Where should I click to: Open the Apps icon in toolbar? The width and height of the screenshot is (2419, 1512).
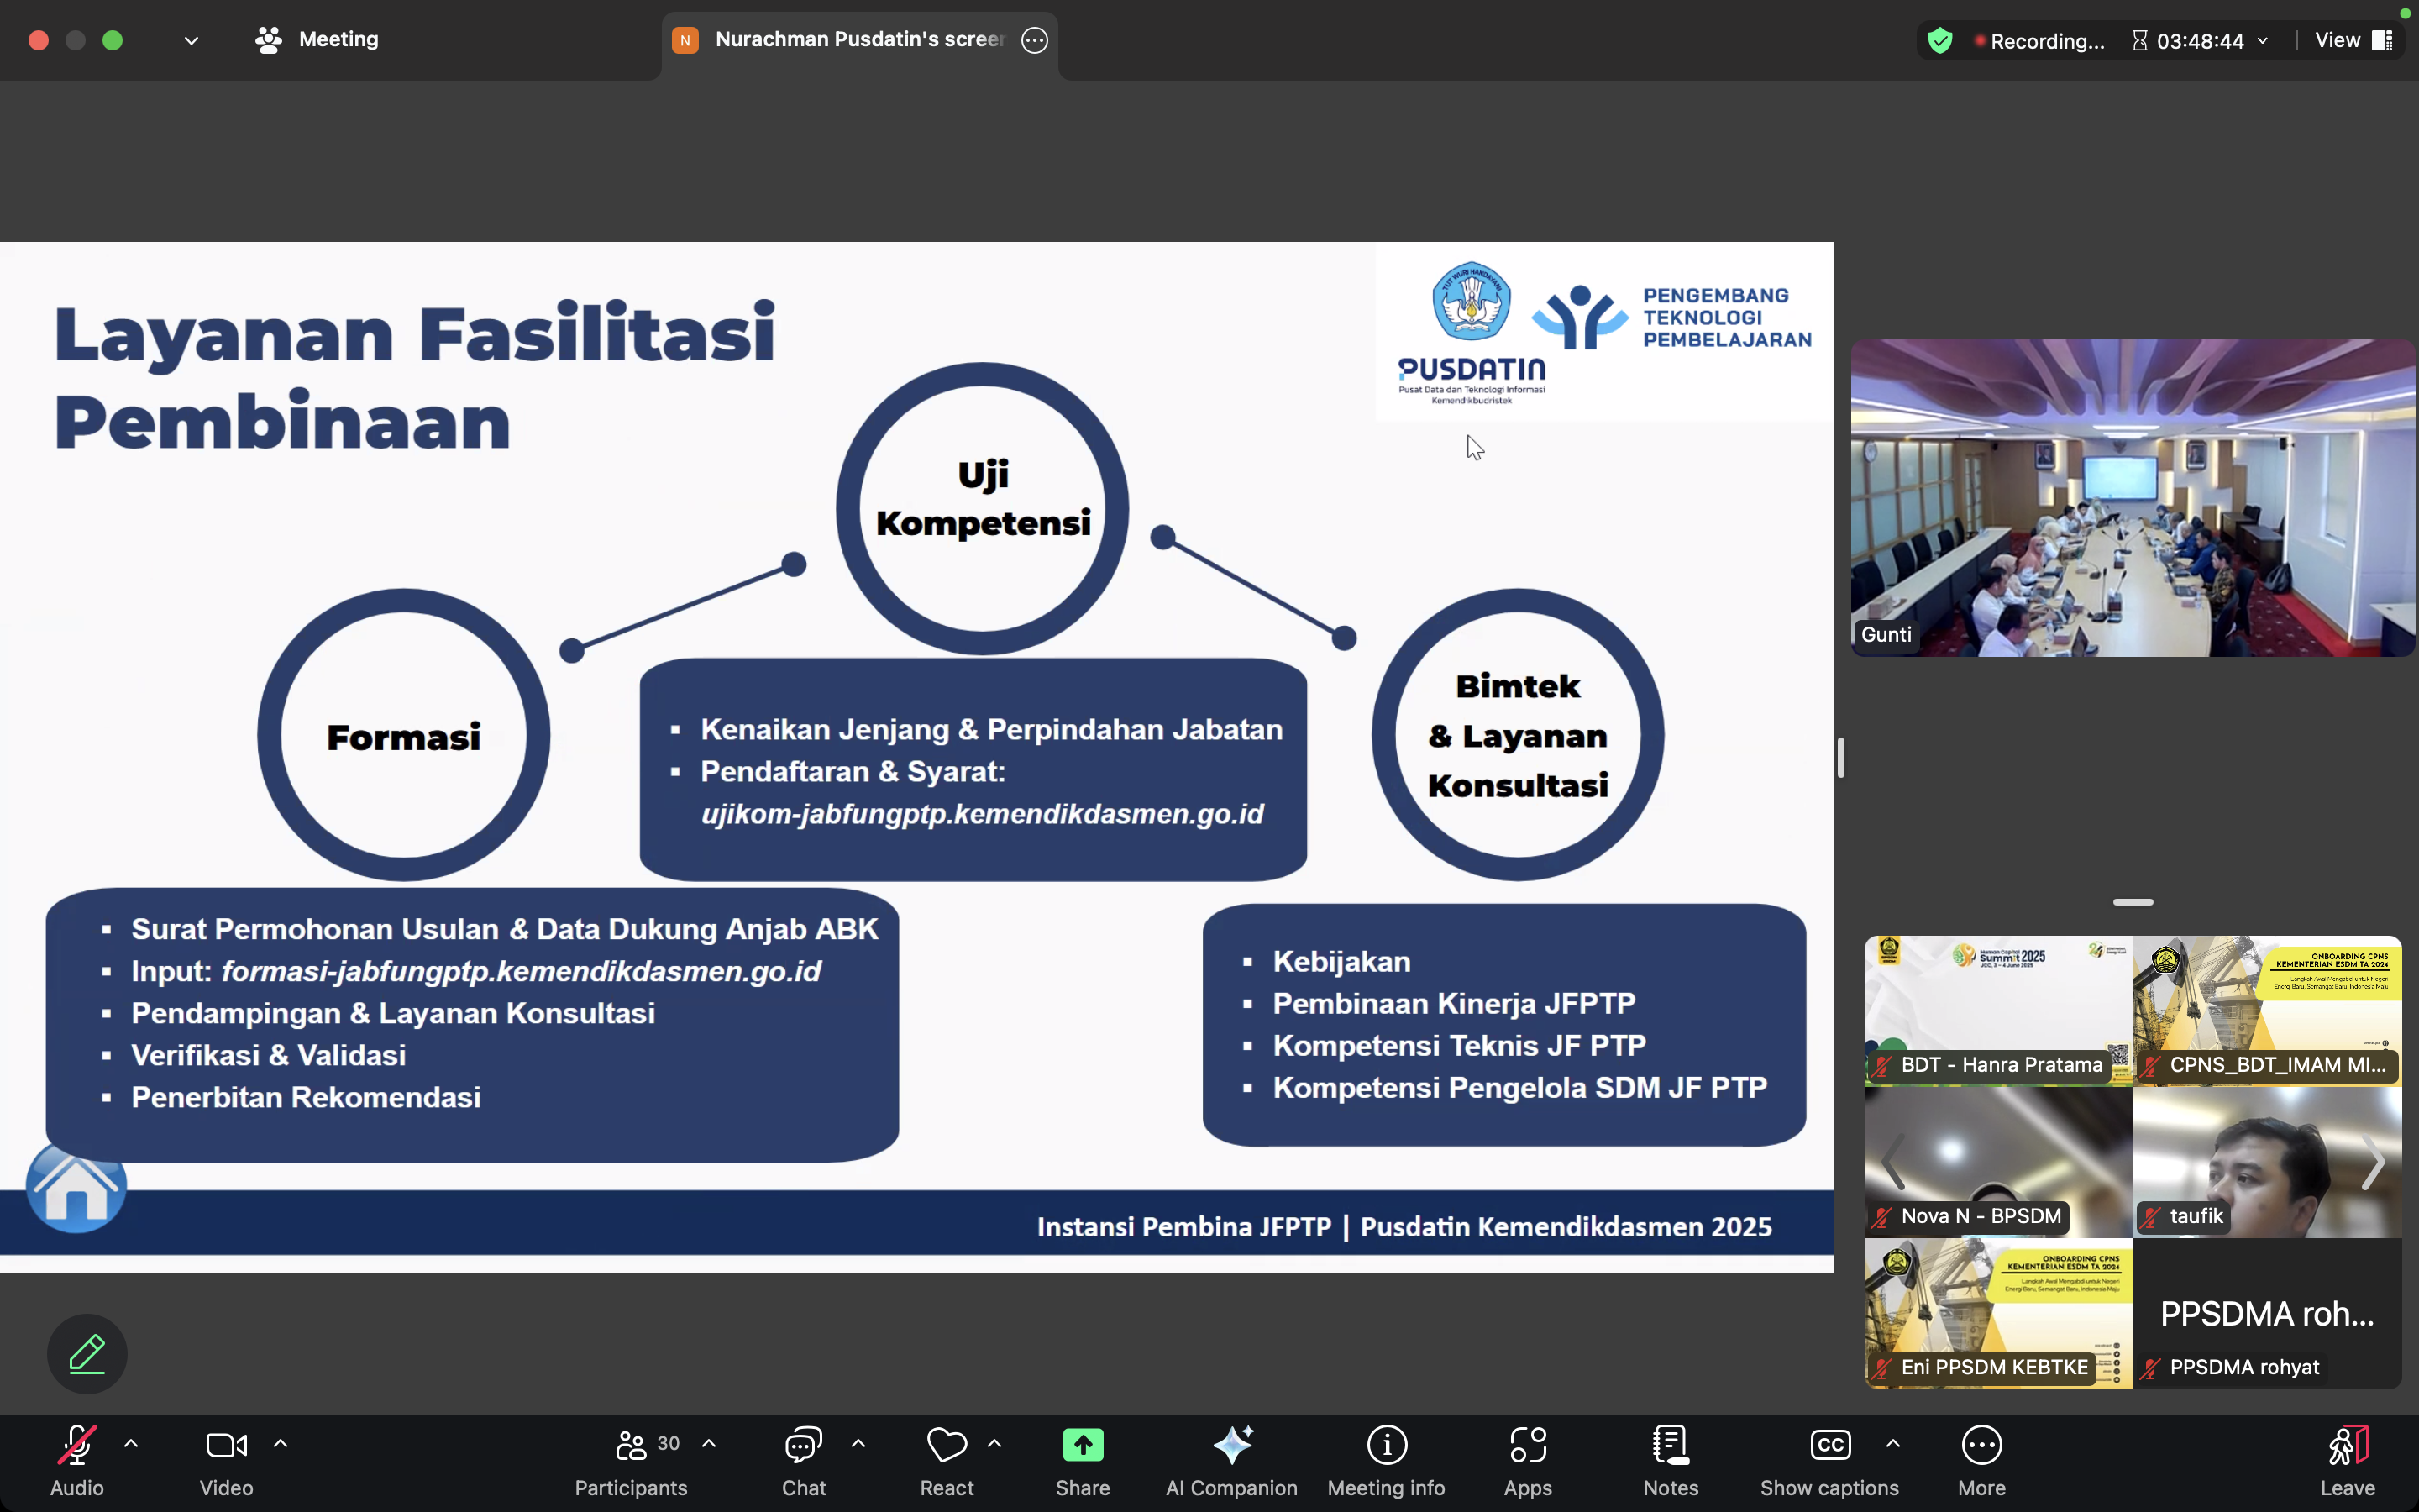point(1527,1445)
